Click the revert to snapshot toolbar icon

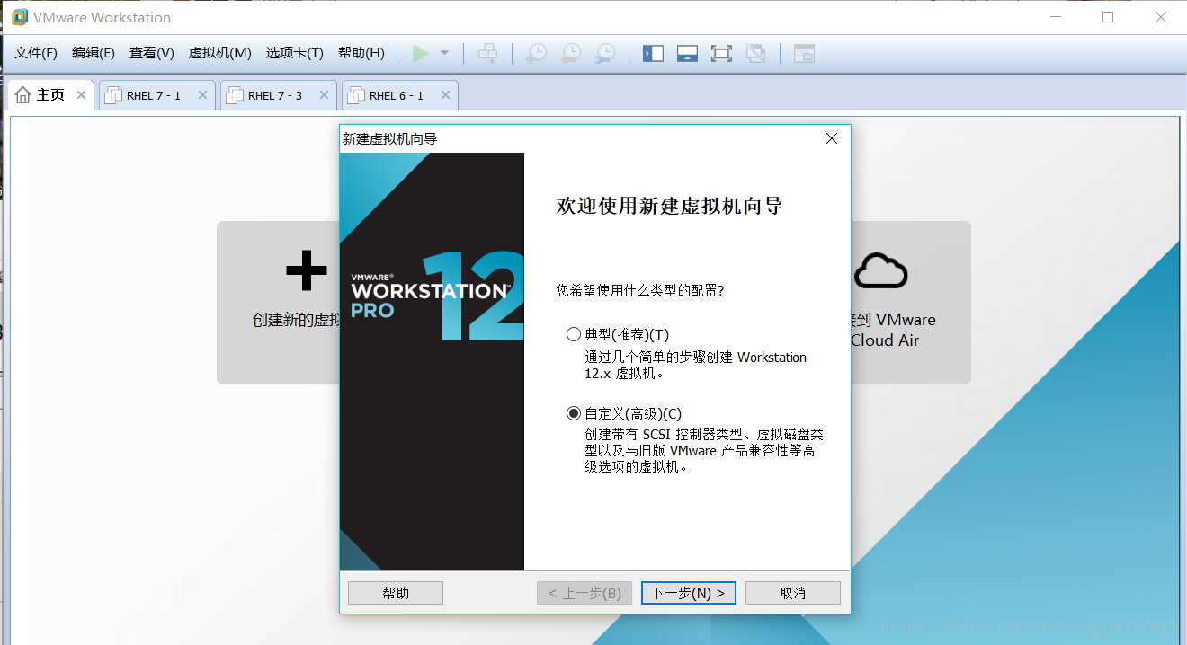[571, 53]
